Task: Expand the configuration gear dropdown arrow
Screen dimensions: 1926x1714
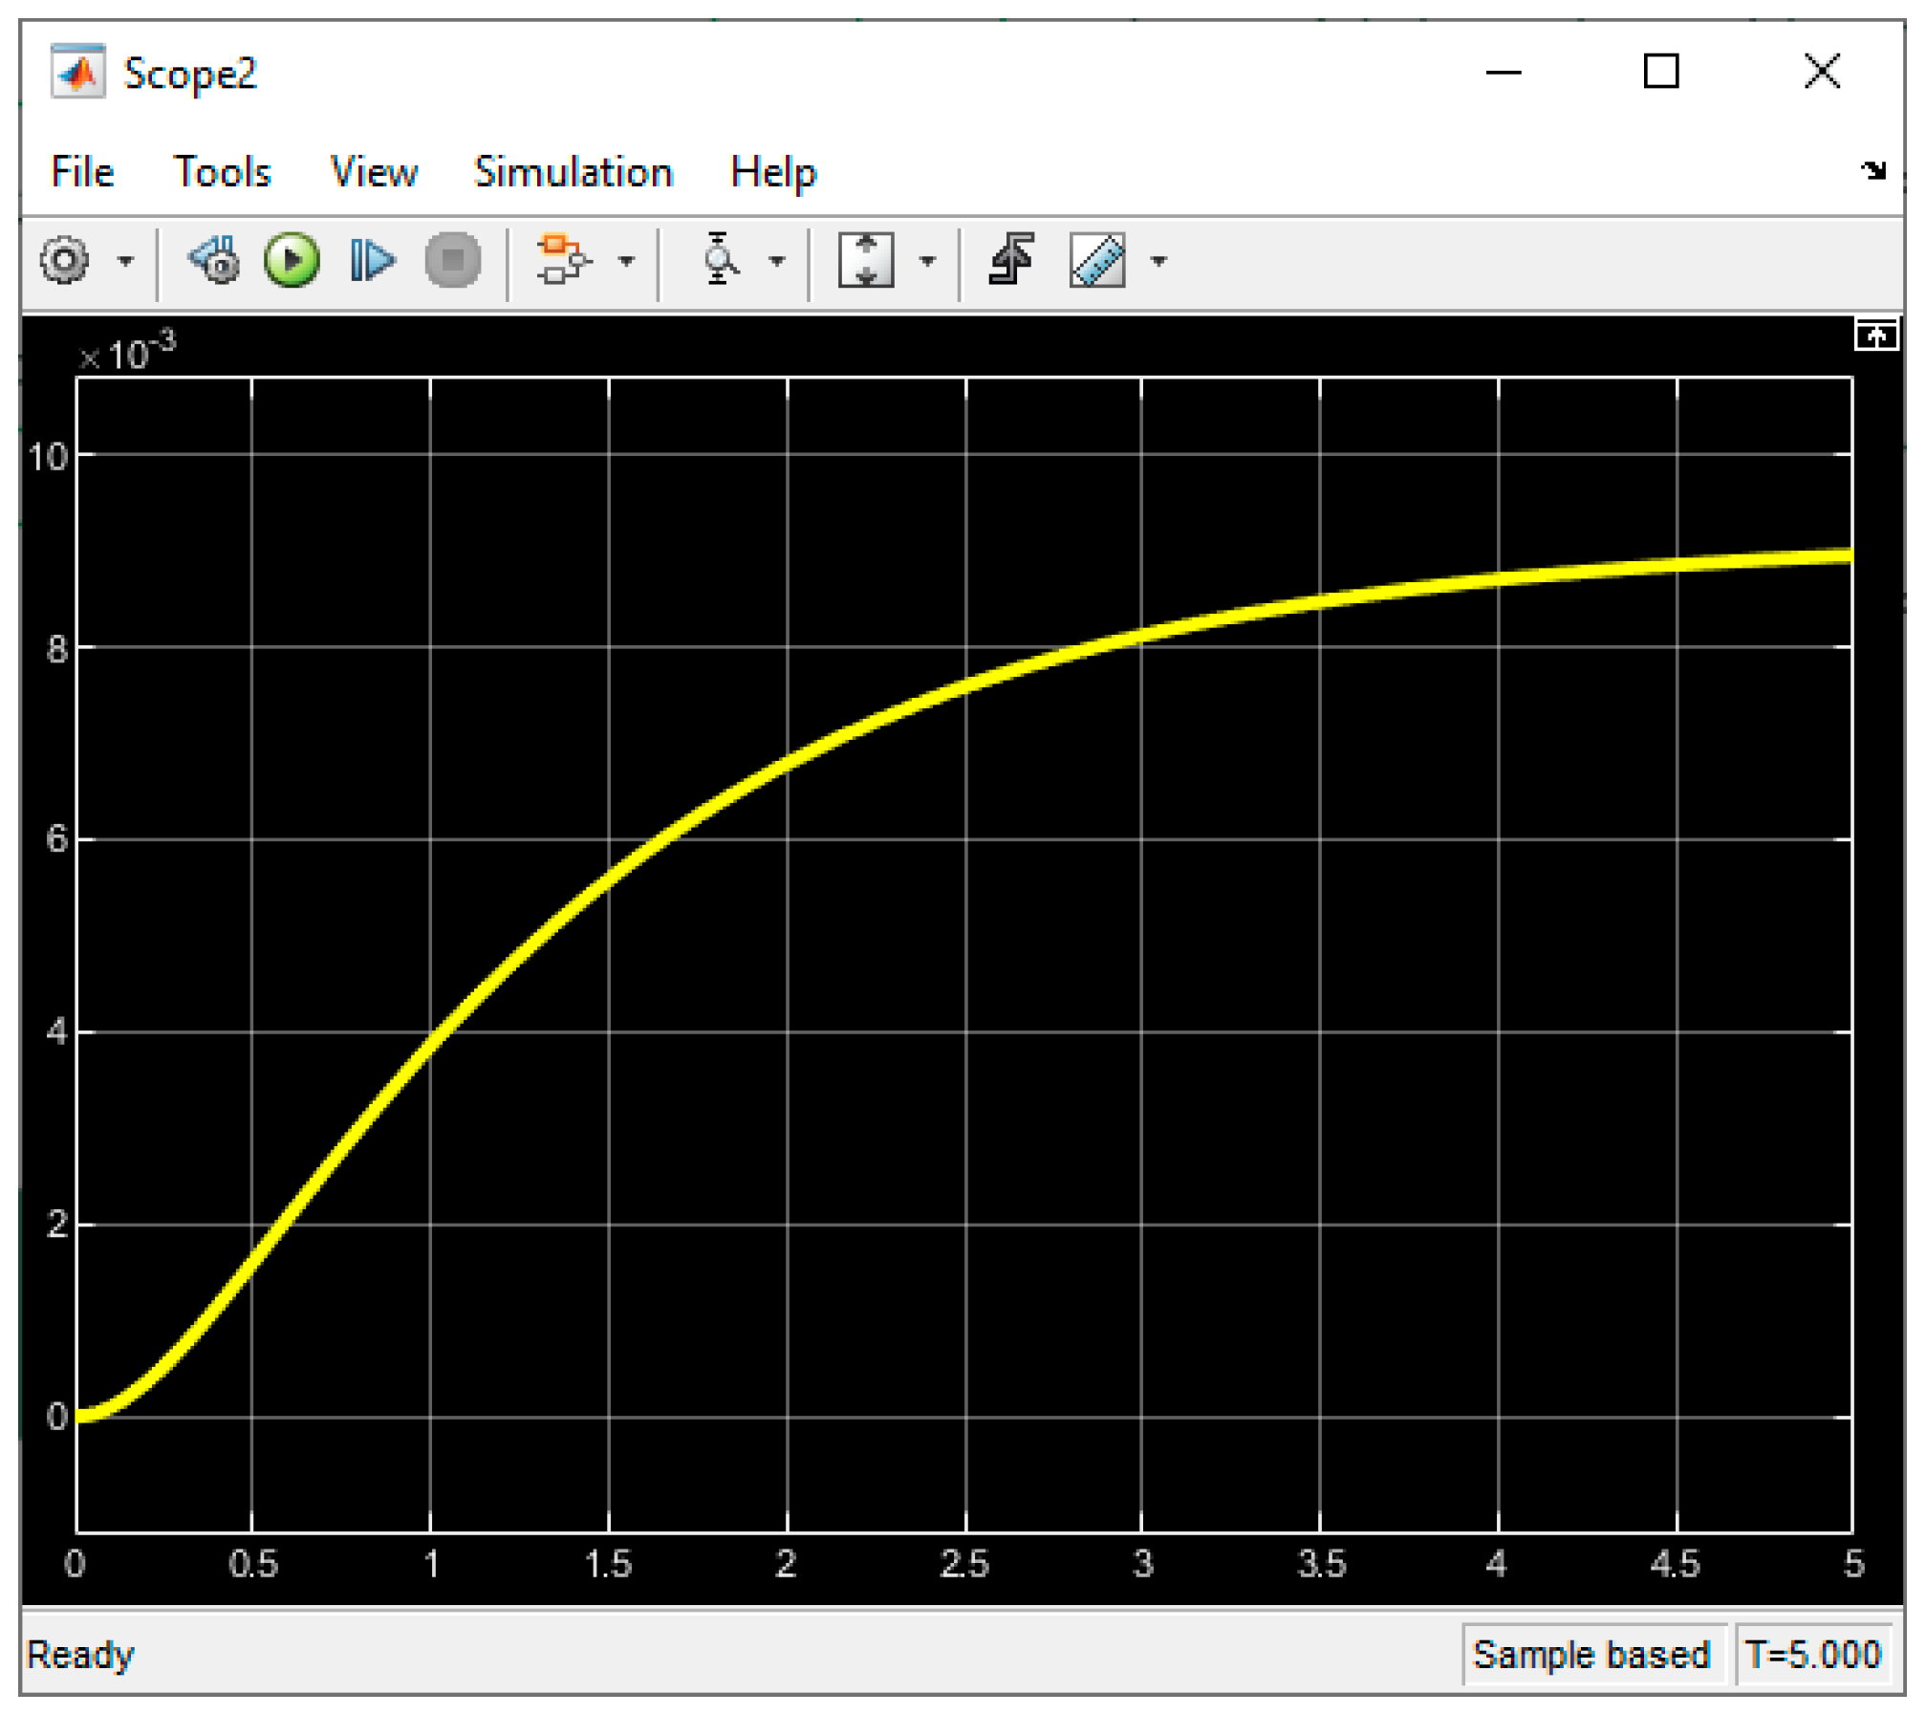Action: point(125,261)
